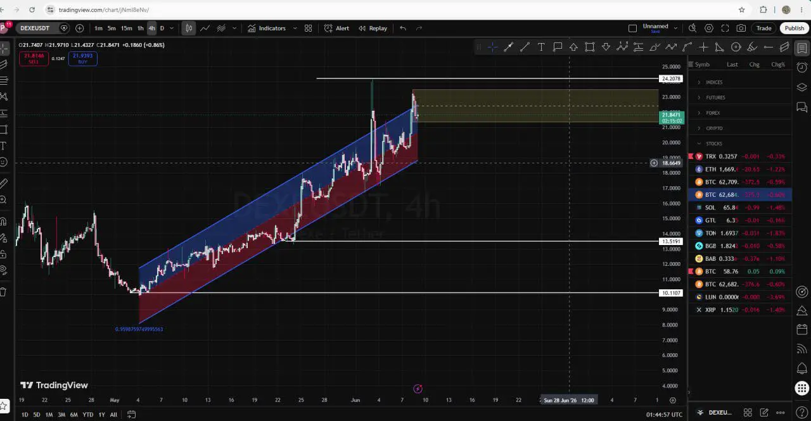This screenshot has width=811, height=421.
Task: Click the blue BUY price button
Action: point(82,58)
